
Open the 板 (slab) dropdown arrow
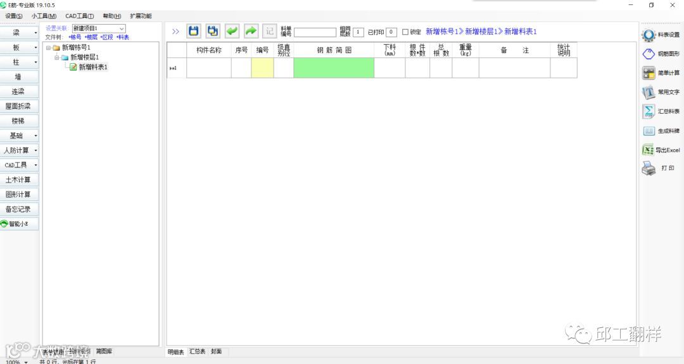point(35,47)
